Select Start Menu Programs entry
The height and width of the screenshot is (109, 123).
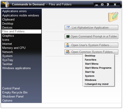99,68
